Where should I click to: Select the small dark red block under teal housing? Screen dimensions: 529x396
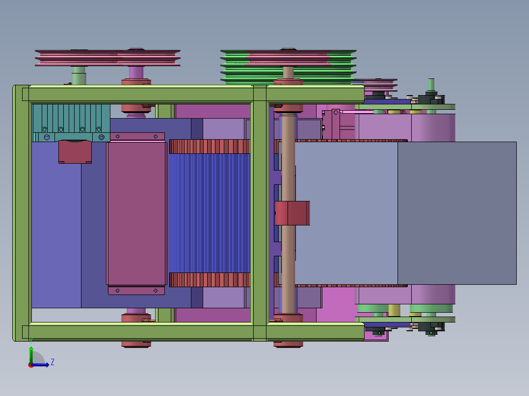click(x=75, y=152)
